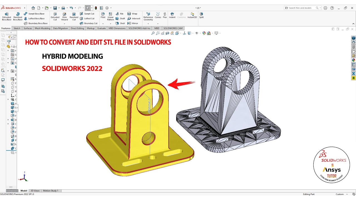Open the Edit Appearance color ball
Image resolution: width=356 pixels, height=200 pixels.
(204, 33)
